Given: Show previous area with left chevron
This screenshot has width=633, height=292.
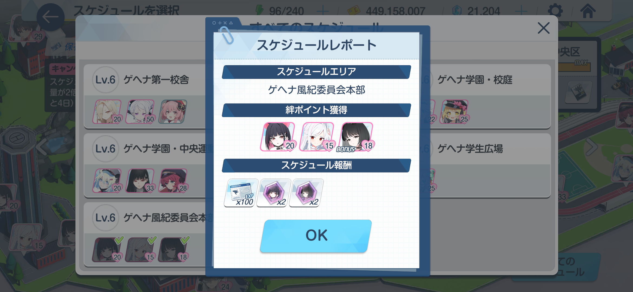Looking at the screenshot, I should pos(42,147).
